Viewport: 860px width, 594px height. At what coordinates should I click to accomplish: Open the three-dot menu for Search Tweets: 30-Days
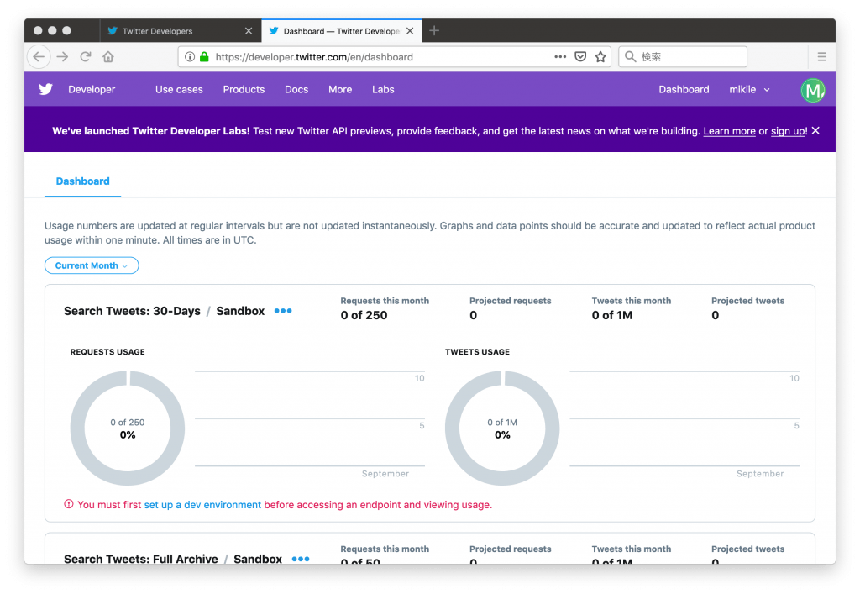pyautogui.click(x=283, y=311)
